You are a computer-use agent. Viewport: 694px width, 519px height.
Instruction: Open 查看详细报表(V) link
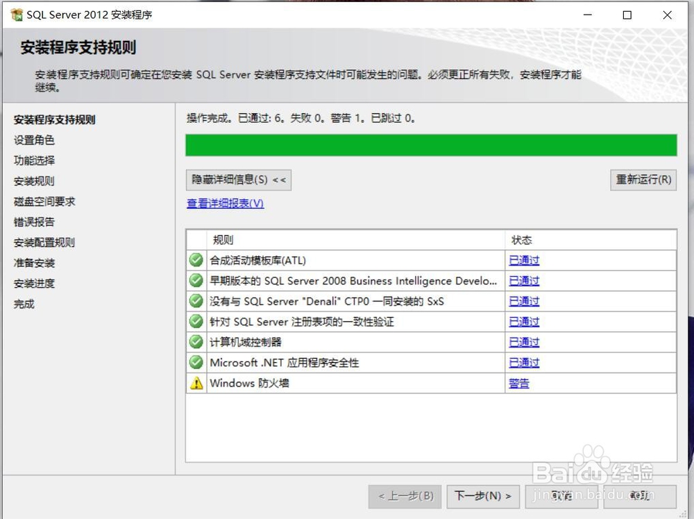point(226,203)
